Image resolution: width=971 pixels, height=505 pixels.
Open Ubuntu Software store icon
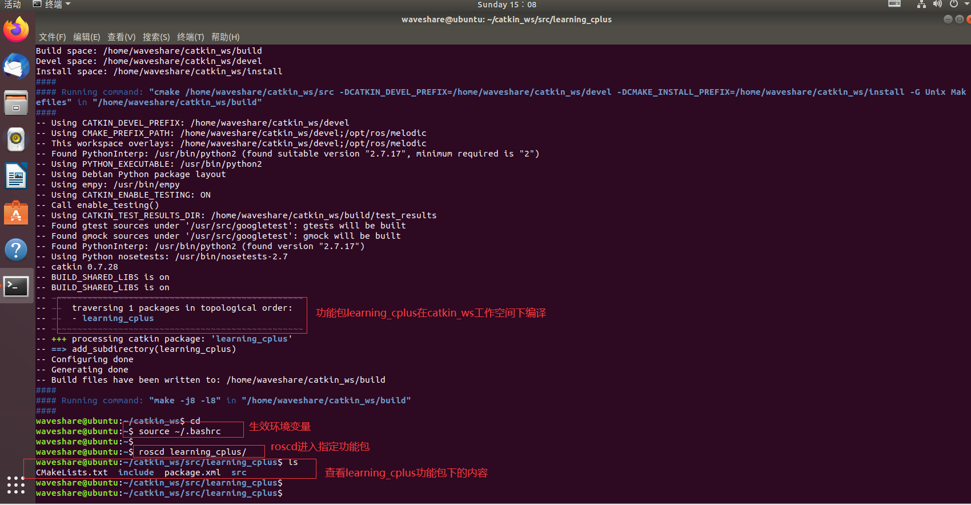[16, 213]
